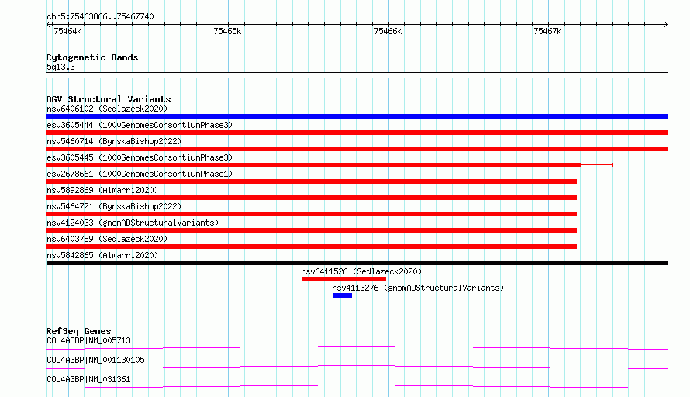The image size is (690, 397).
Task: Open nsv5460714 (ByrskaBishop2022) label
Action: [x=114, y=141]
